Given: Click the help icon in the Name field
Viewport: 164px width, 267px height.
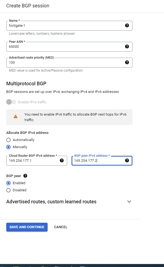Looking at the screenshot, I should point(127,25).
